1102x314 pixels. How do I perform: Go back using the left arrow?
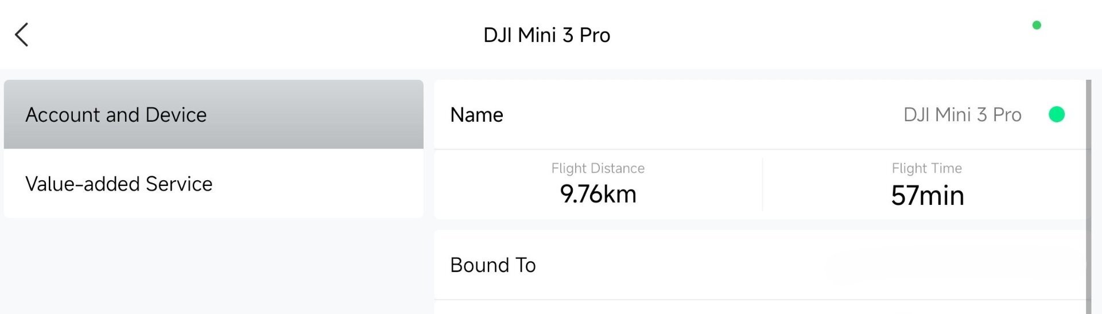pos(22,35)
